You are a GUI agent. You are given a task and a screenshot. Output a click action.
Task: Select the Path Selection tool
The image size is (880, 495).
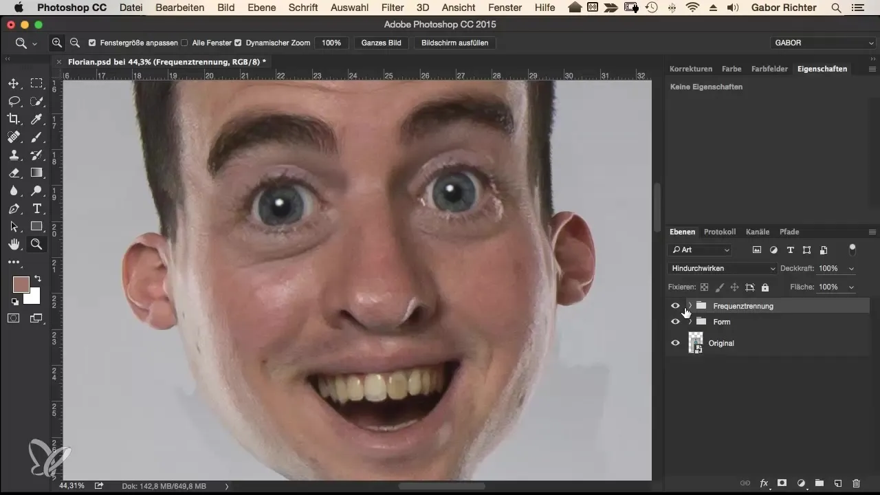(x=14, y=227)
